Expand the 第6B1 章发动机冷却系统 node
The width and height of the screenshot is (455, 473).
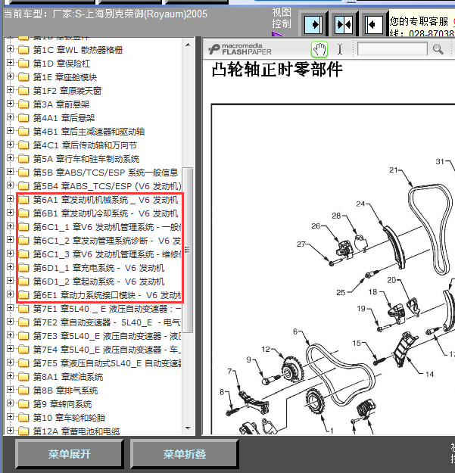(x=10, y=212)
